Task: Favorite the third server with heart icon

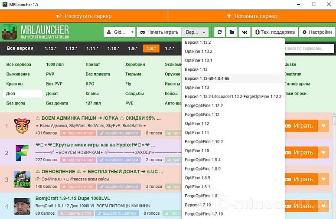Action: coord(323,180)
